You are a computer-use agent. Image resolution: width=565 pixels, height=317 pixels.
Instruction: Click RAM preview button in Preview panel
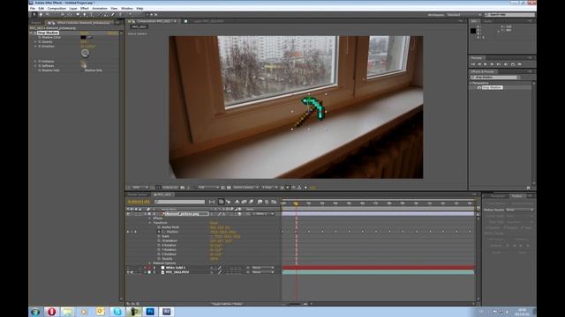tap(519, 64)
